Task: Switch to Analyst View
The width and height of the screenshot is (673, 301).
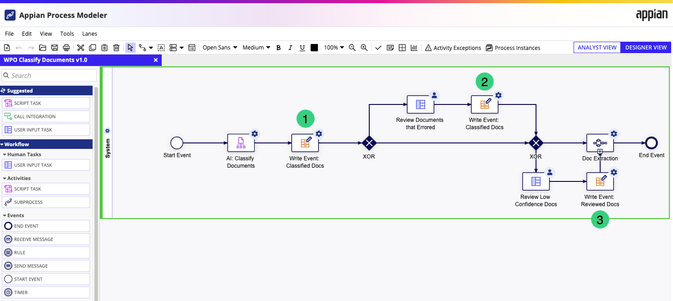Action: tap(597, 48)
